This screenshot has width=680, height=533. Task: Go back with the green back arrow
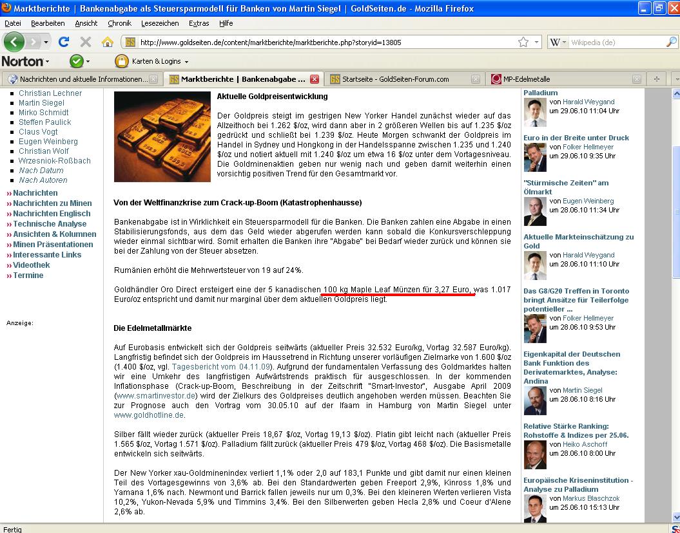[x=14, y=42]
